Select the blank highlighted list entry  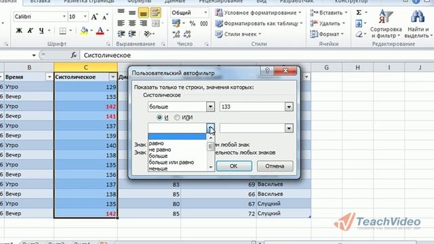point(177,137)
